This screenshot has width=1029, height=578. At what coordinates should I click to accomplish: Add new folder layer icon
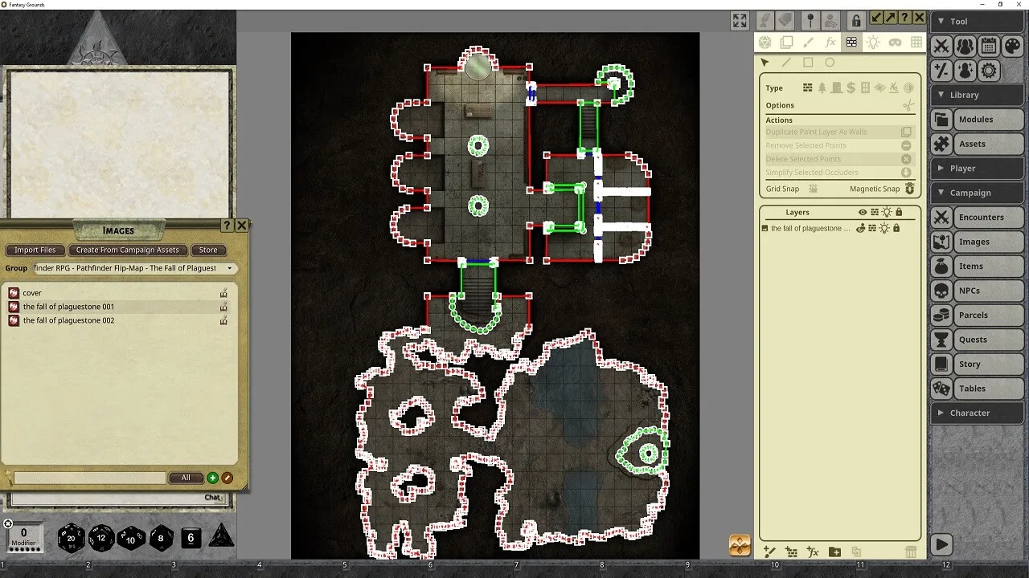834,552
